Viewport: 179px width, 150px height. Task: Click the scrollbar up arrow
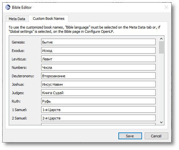tap(161, 39)
